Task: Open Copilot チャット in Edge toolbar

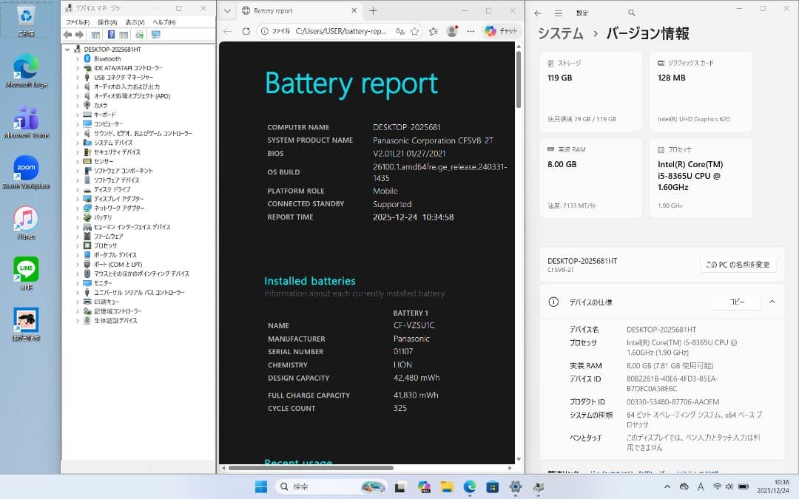Action: tap(497, 33)
